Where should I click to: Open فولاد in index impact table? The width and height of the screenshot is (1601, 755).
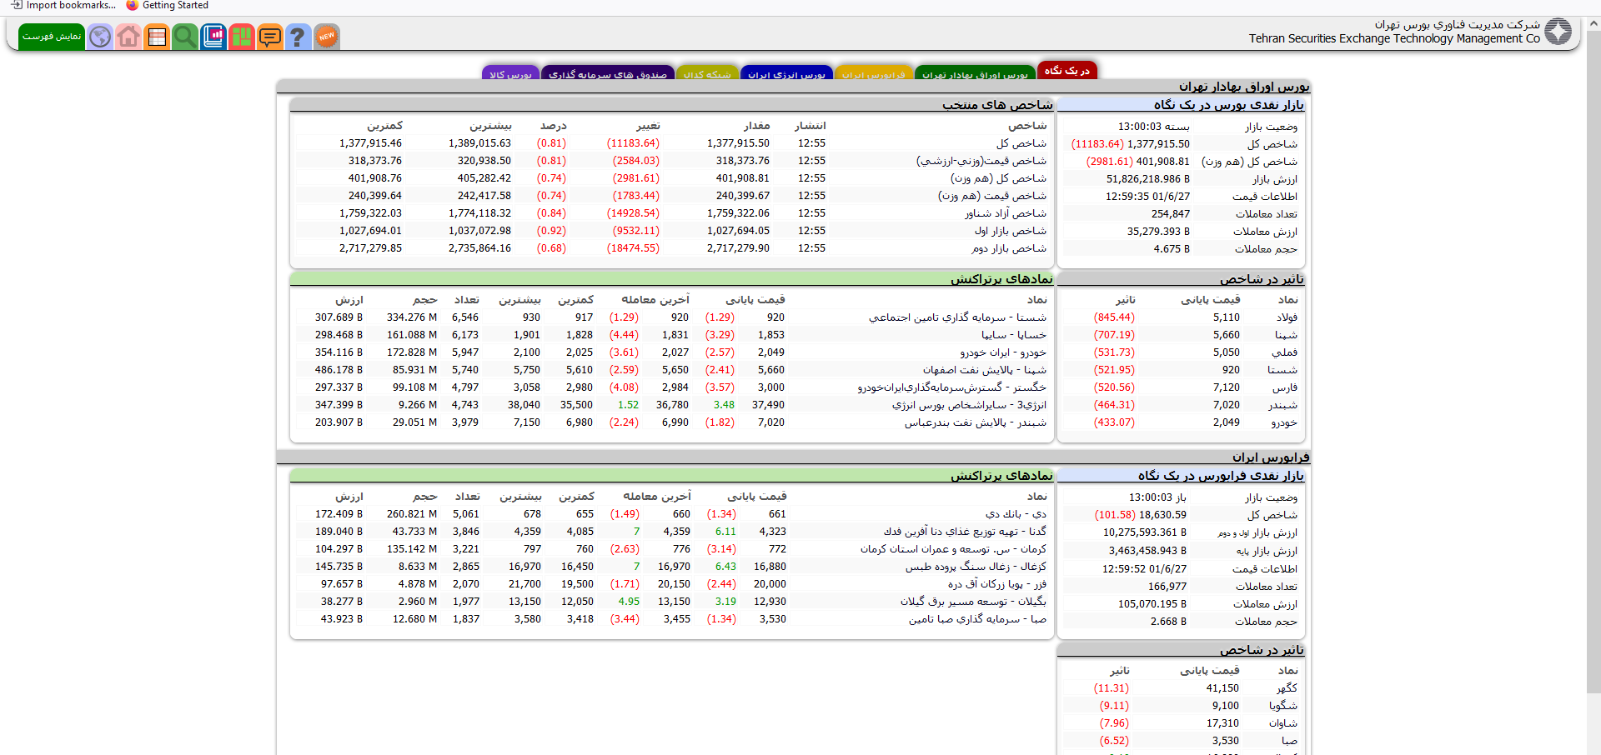1287,317
